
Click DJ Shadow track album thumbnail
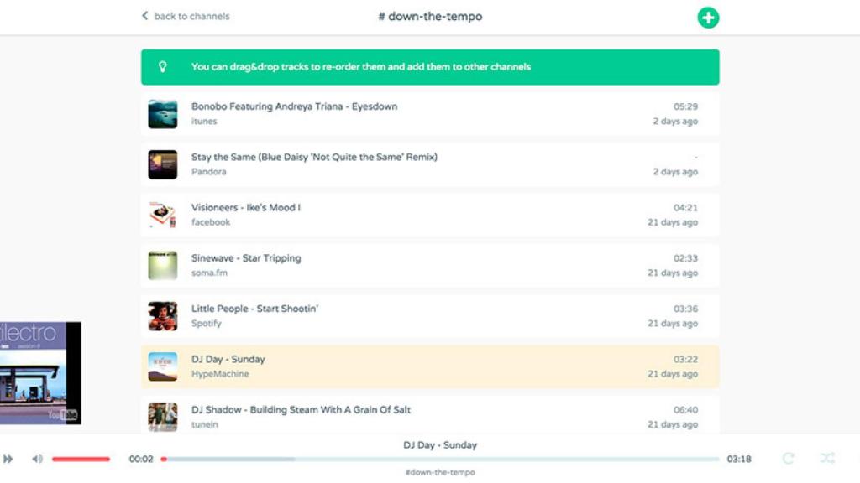[163, 417]
